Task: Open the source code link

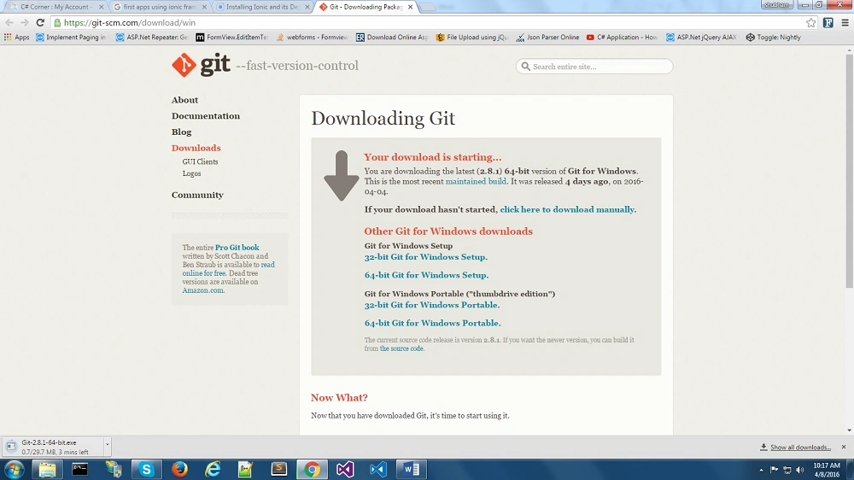Action: point(401,348)
